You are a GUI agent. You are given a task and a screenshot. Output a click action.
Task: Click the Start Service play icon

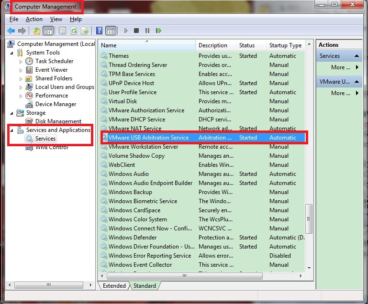click(x=126, y=31)
